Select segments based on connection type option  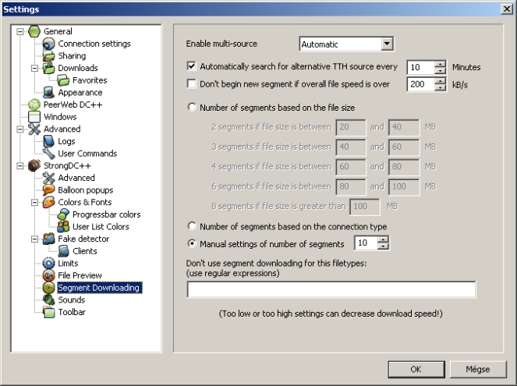pos(193,227)
